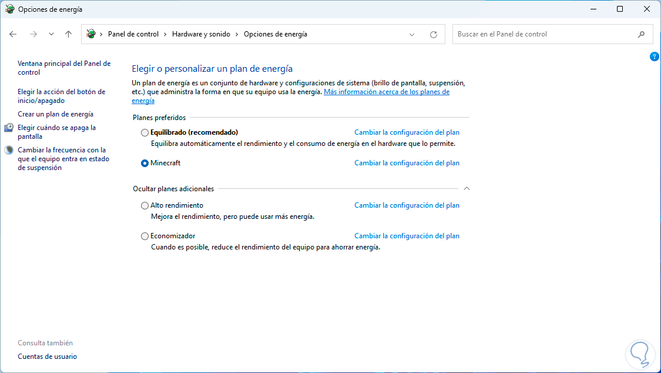This screenshot has height=373, width=661.
Task: Open recent locations chevron beside forward arrow
Action: pos(51,34)
